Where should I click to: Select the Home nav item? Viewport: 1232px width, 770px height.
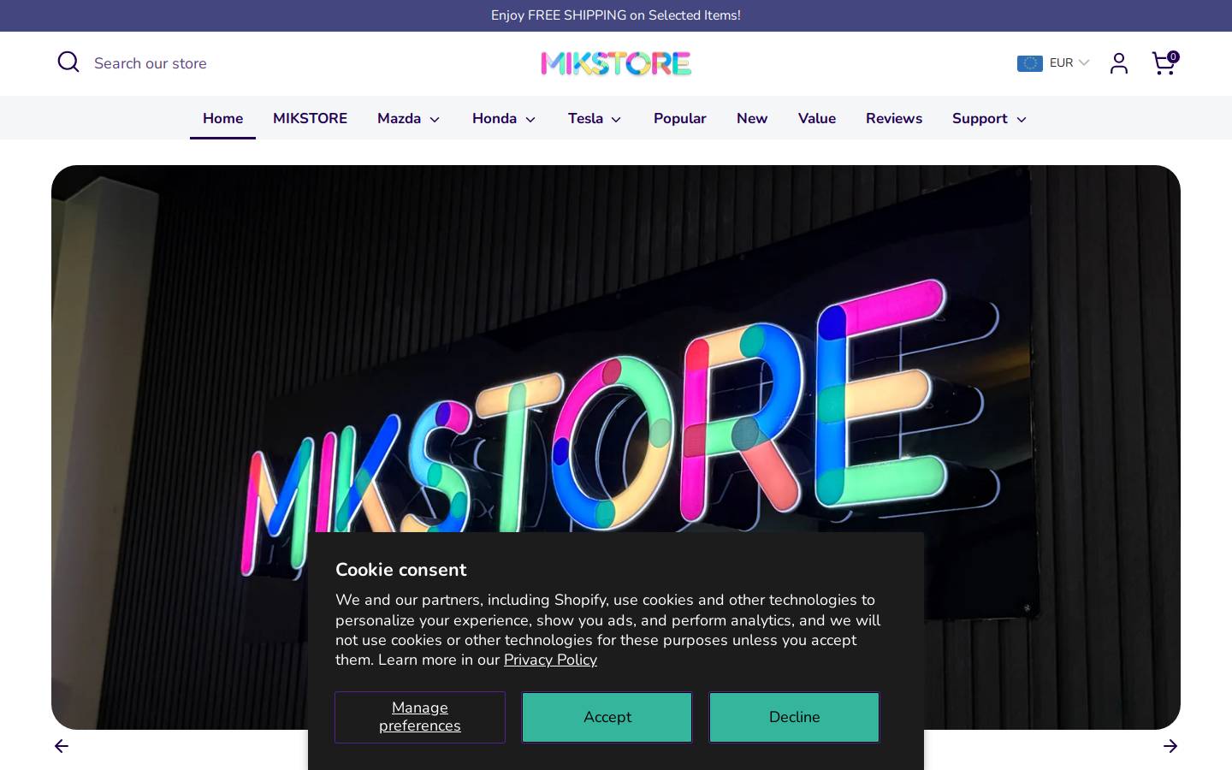(222, 119)
